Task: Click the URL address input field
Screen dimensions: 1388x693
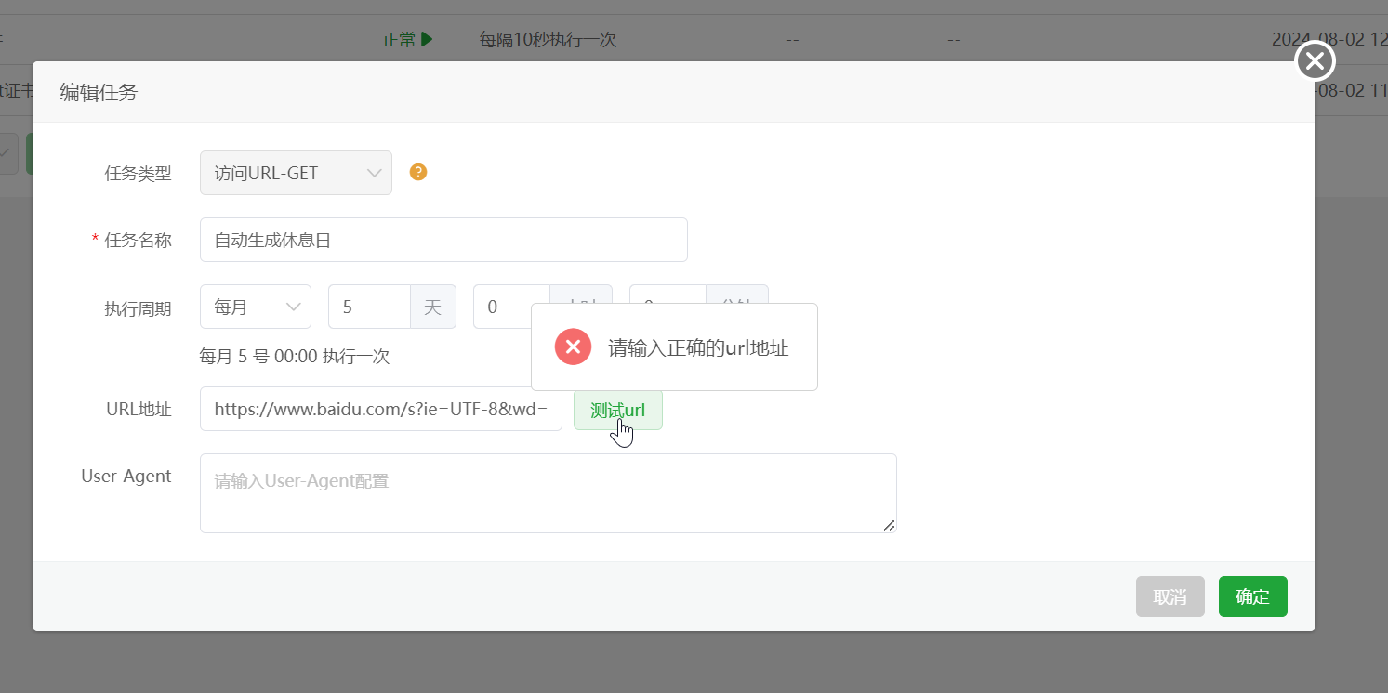Action: 381,409
